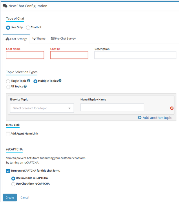The image size is (179, 202).
Task: Focus the Chat ID input field
Action: coord(69,55)
